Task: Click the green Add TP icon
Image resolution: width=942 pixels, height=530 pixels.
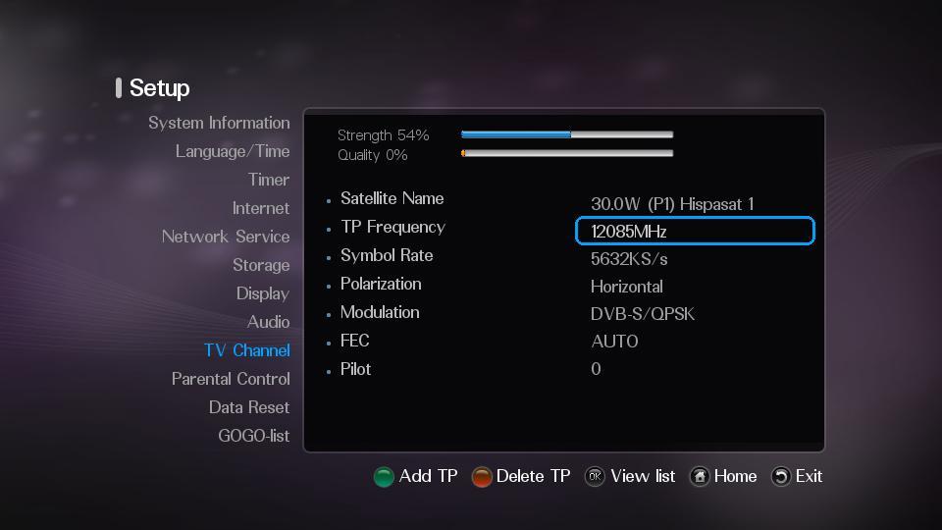Action: 384,477
